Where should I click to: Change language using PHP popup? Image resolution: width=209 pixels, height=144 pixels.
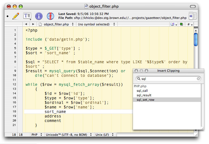coord(37,135)
